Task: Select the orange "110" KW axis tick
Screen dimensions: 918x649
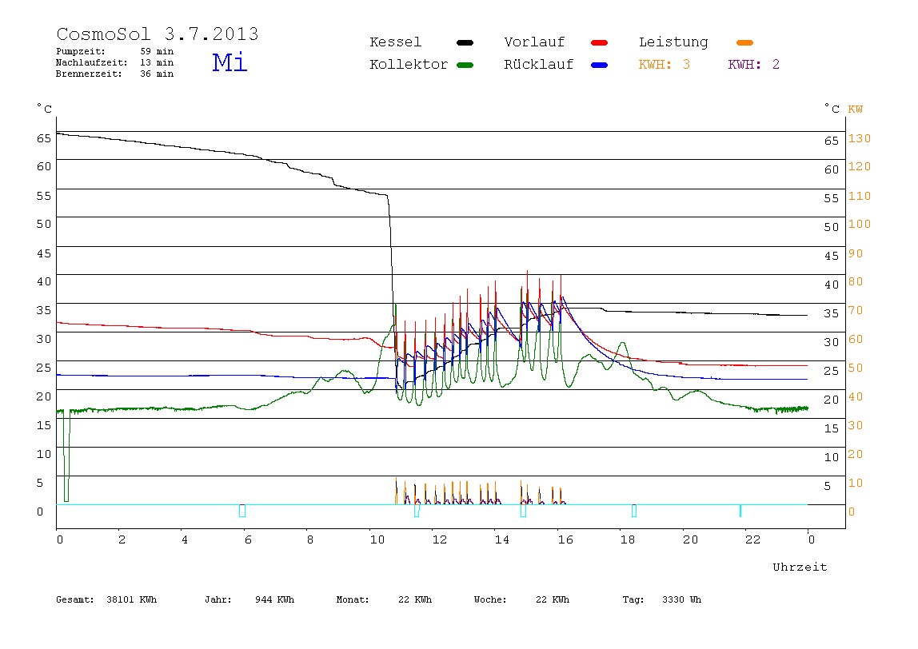Action: click(860, 196)
